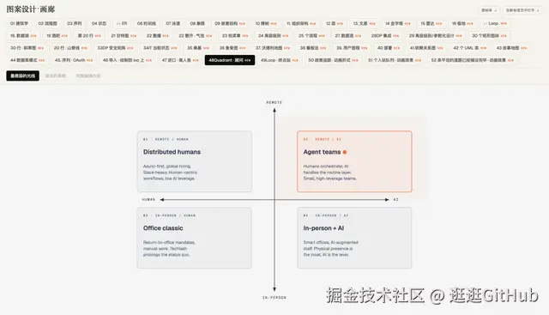Open diagram in new tab button at top right
This screenshot has width=549, height=315.
pos(522,10)
